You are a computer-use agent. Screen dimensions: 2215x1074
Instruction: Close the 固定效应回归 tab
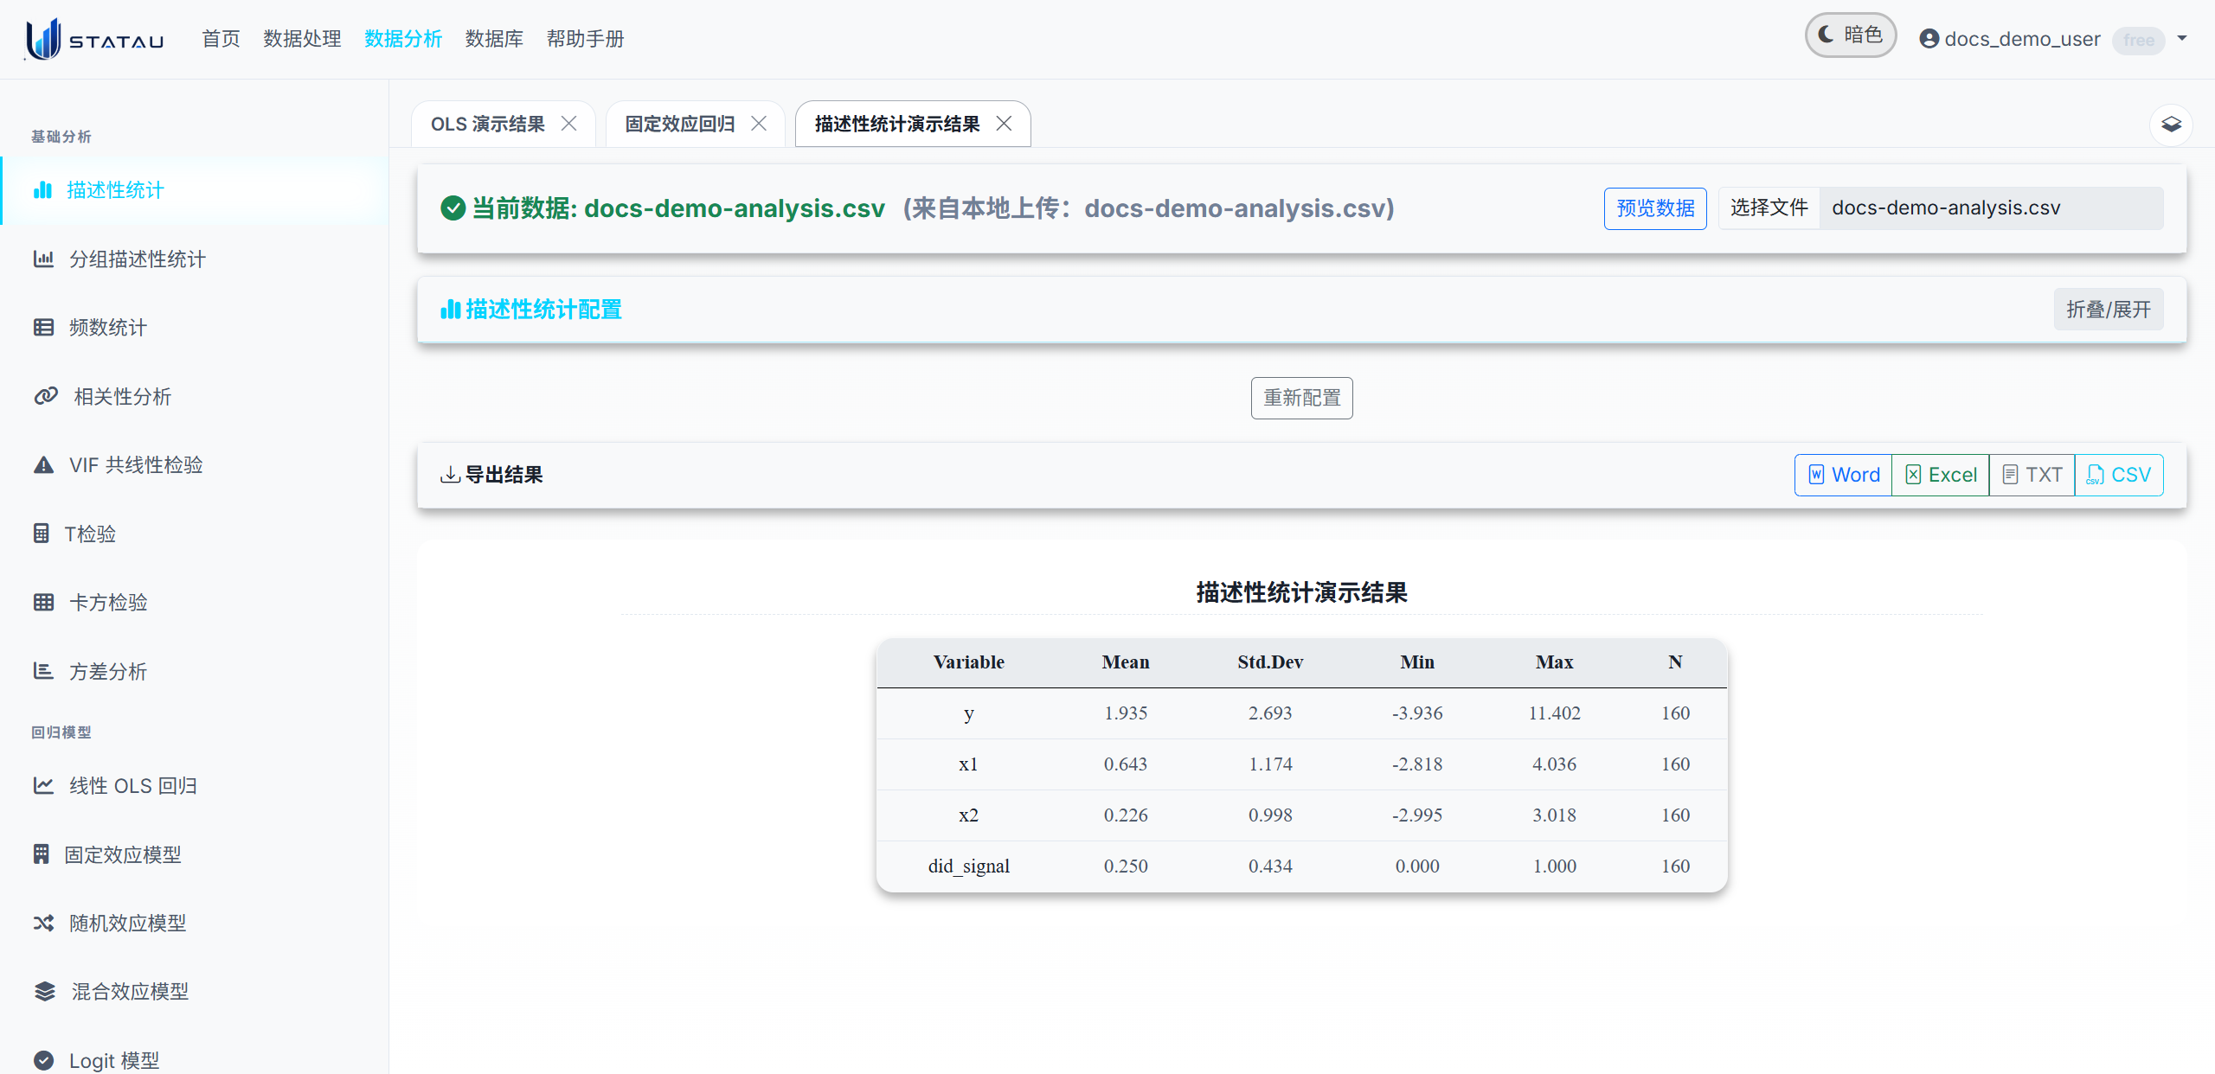(x=759, y=124)
